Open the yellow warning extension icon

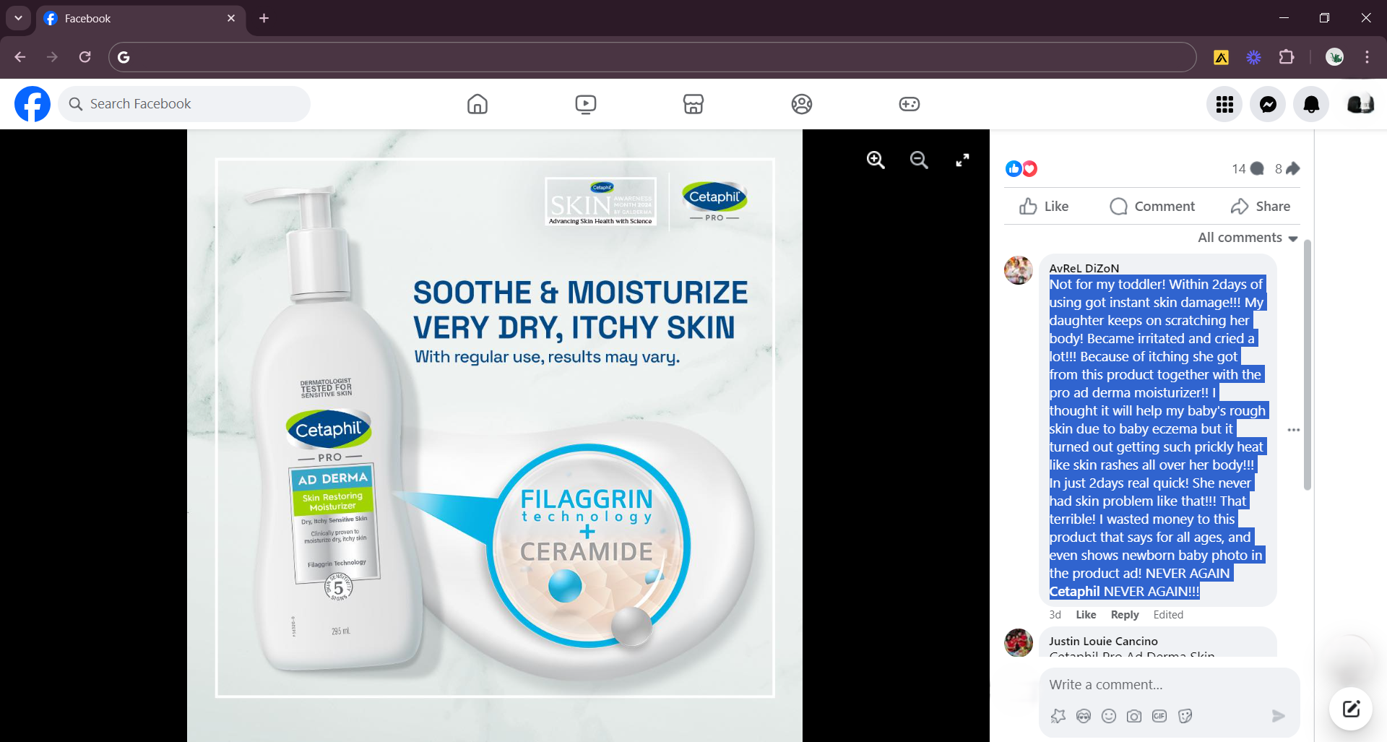coord(1221,57)
